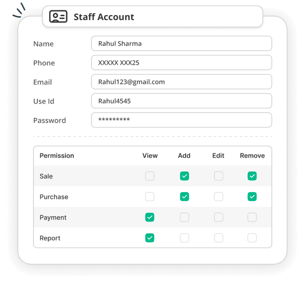Focus the Password input field
The height and width of the screenshot is (284, 305).
coord(182,120)
